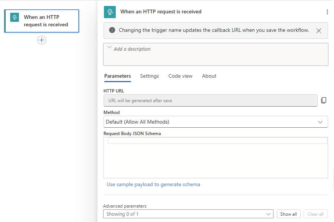Expand the Advanced parameters dropdown

click(188, 214)
